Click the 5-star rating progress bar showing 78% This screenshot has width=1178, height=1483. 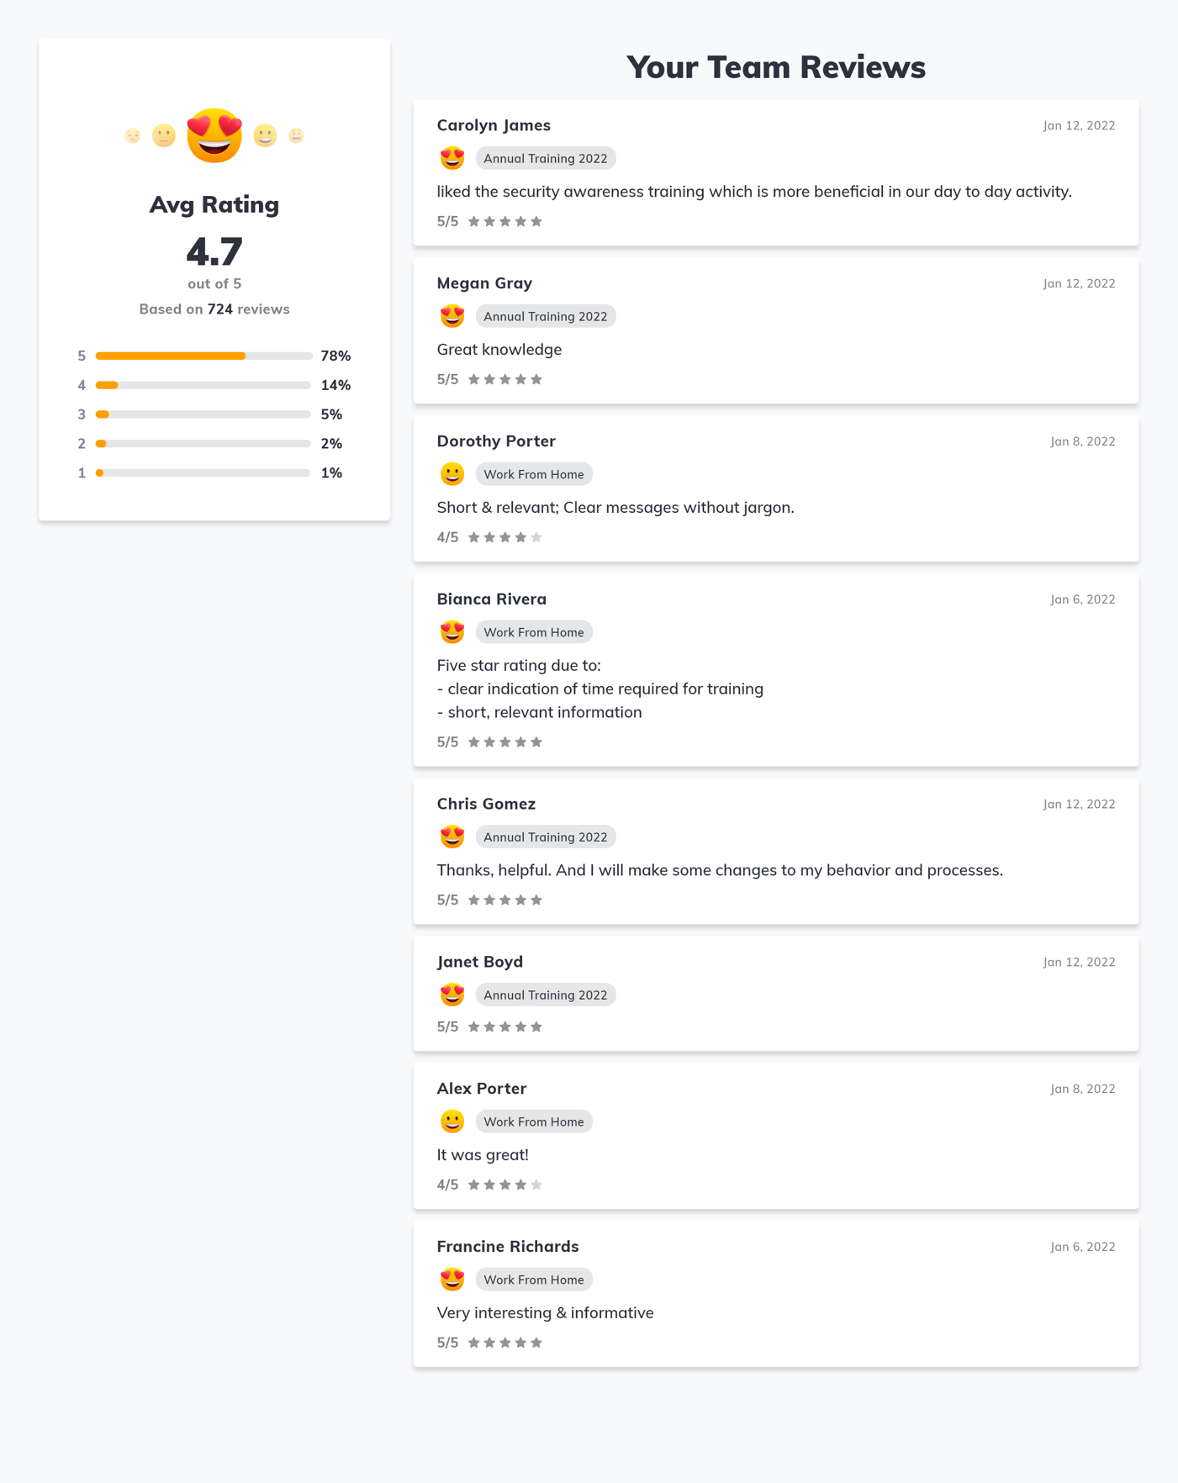[x=202, y=356]
